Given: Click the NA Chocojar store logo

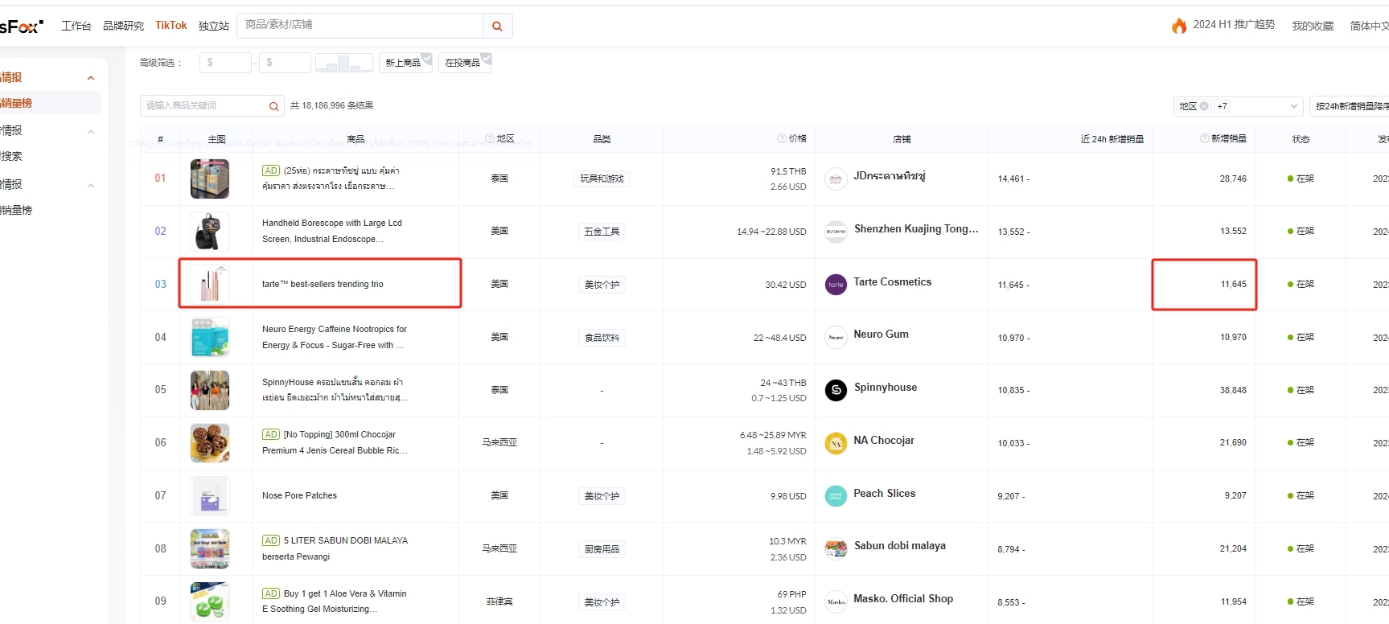Looking at the screenshot, I should [x=836, y=443].
